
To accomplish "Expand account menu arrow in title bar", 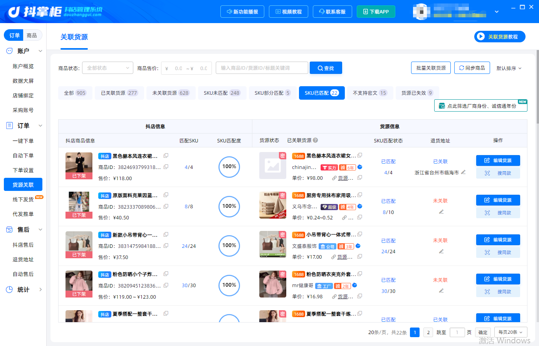I will point(497,12).
